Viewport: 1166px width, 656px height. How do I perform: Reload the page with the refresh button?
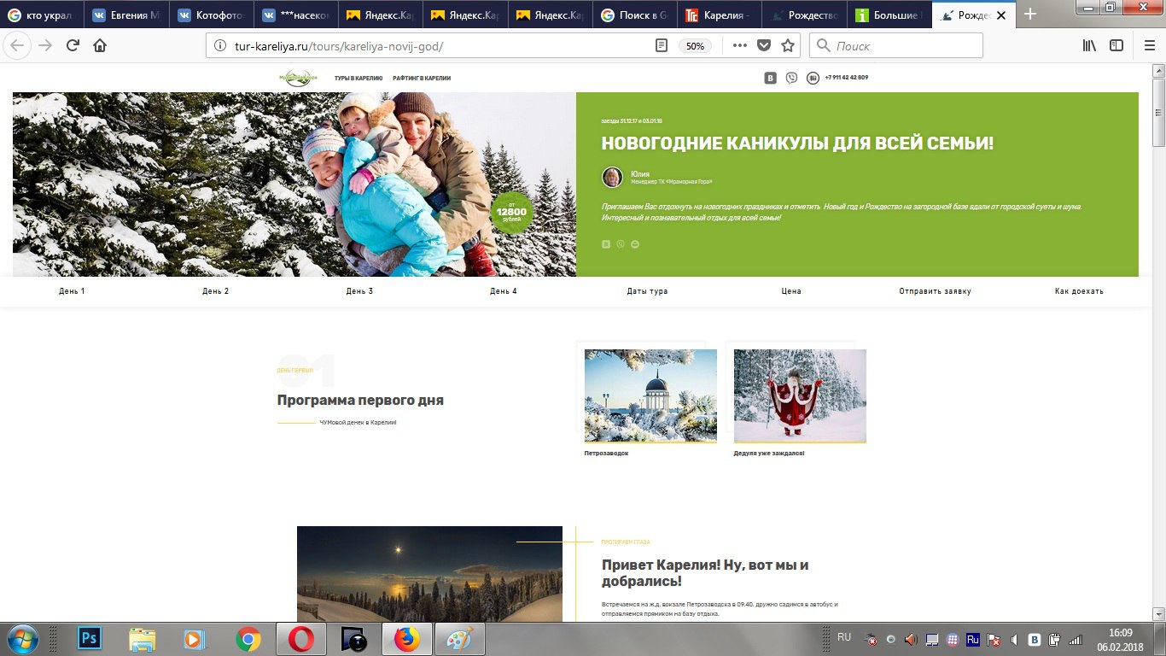pos(73,46)
